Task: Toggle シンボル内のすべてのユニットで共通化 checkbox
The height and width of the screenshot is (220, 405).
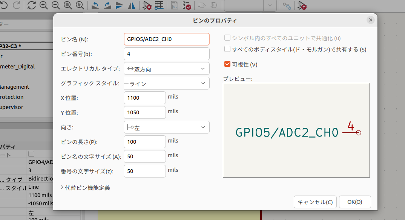Action: tap(227, 38)
